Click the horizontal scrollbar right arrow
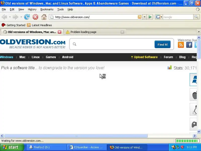201x151 pixels. (x=194, y=136)
